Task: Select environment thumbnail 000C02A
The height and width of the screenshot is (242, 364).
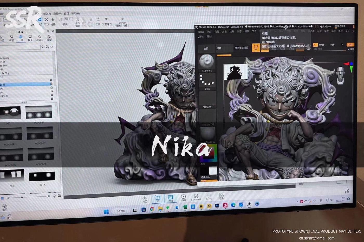Action: pos(39,112)
